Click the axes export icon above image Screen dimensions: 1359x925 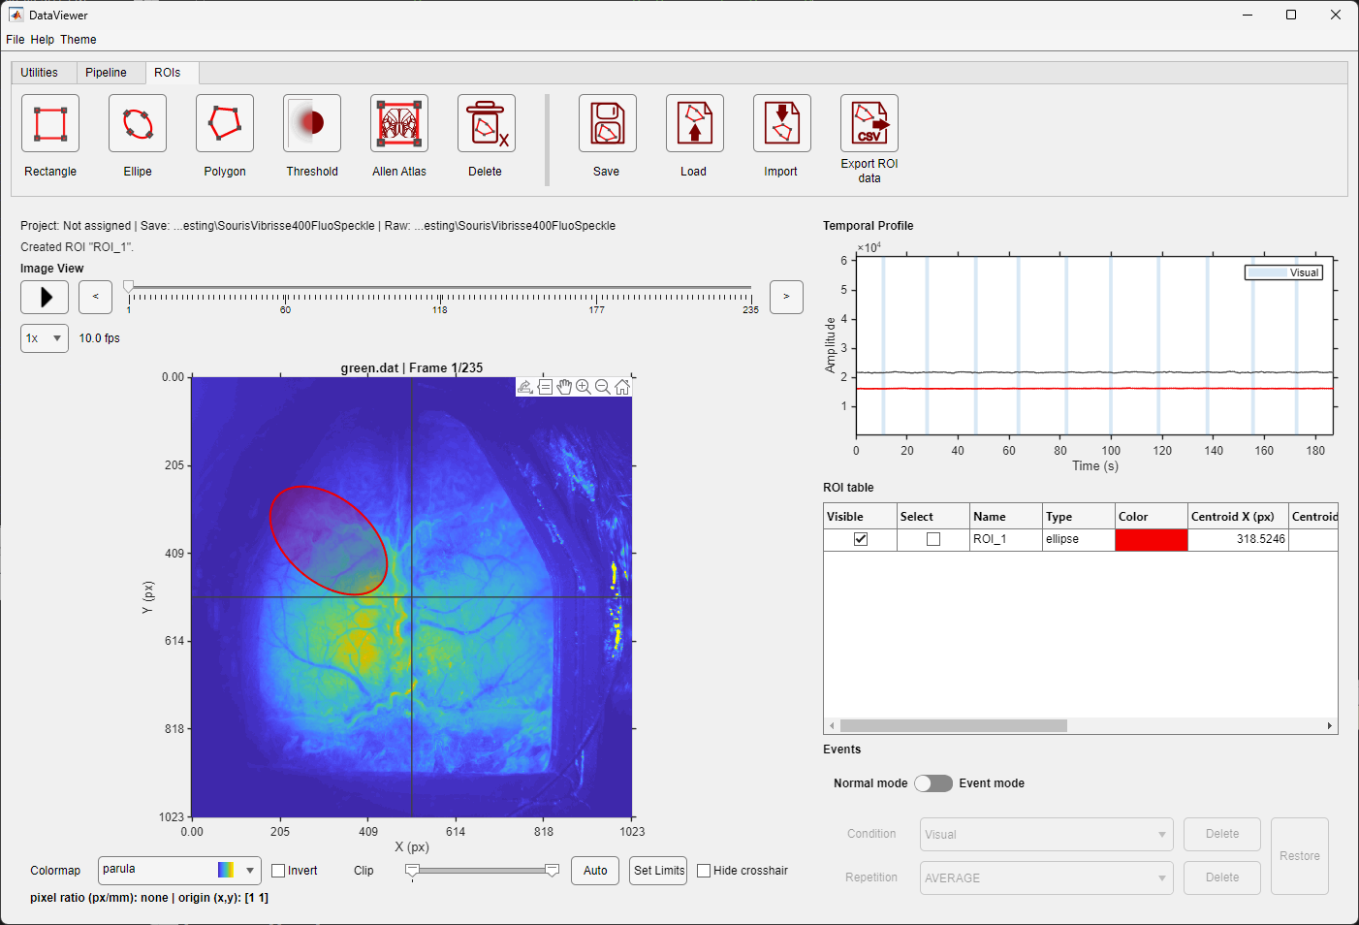(x=525, y=387)
